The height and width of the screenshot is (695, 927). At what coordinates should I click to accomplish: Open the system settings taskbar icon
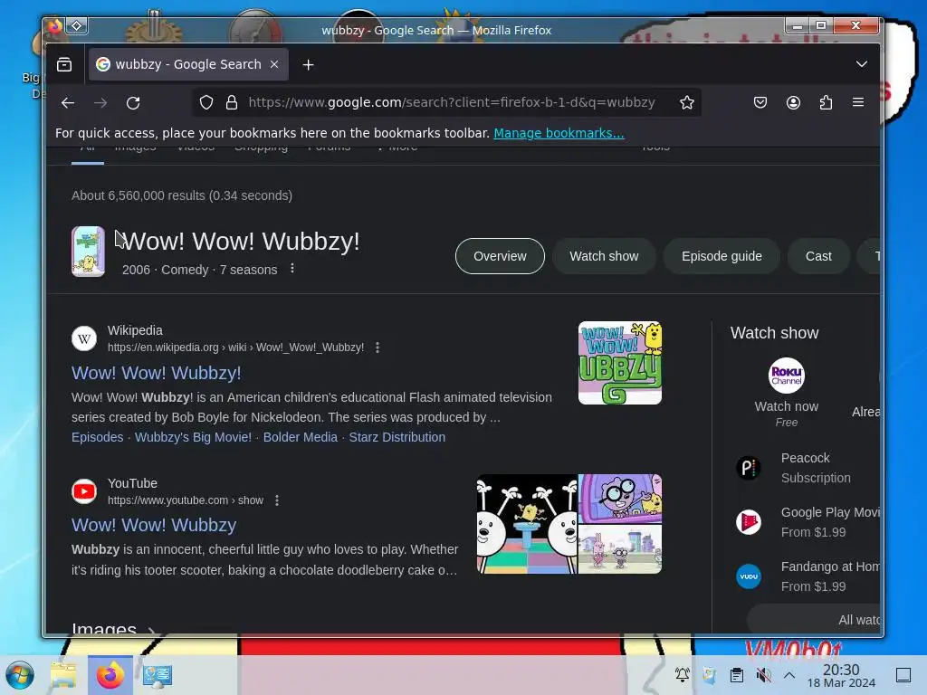pos(158,675)
